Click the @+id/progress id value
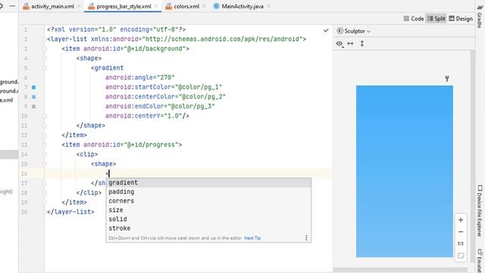Image resolution: width=485 pixels, height=273 pixels. pyautogui.click(x=151, y=145)
